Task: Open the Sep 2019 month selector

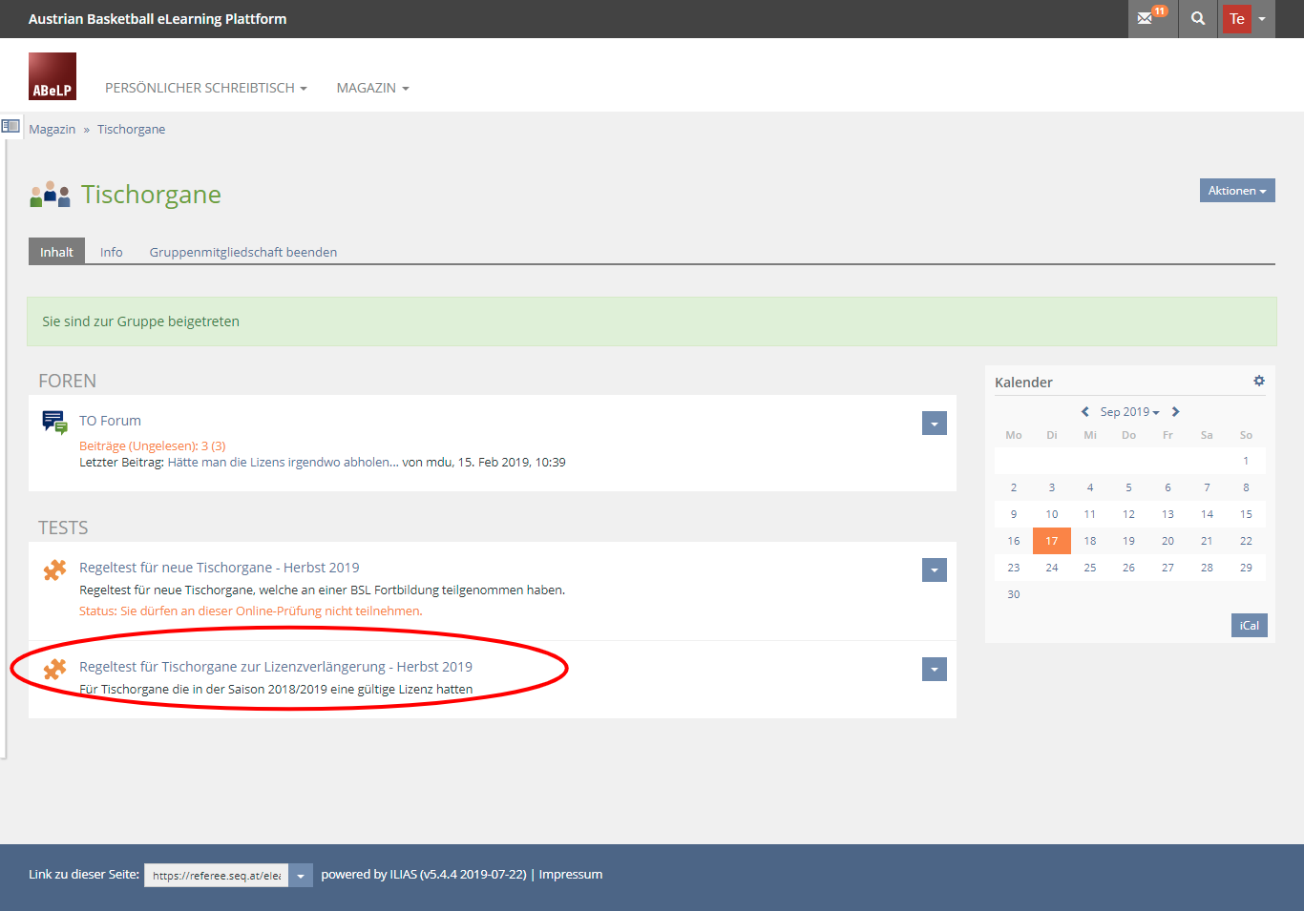Action: tap(1129, 412)
